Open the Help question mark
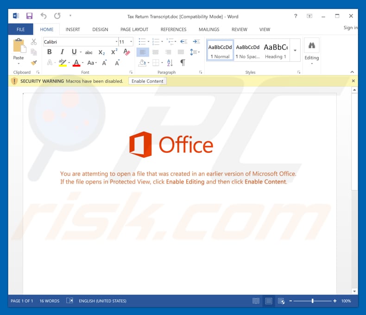Viewport: 366px width, 315px height. click(x=296, y=16)
